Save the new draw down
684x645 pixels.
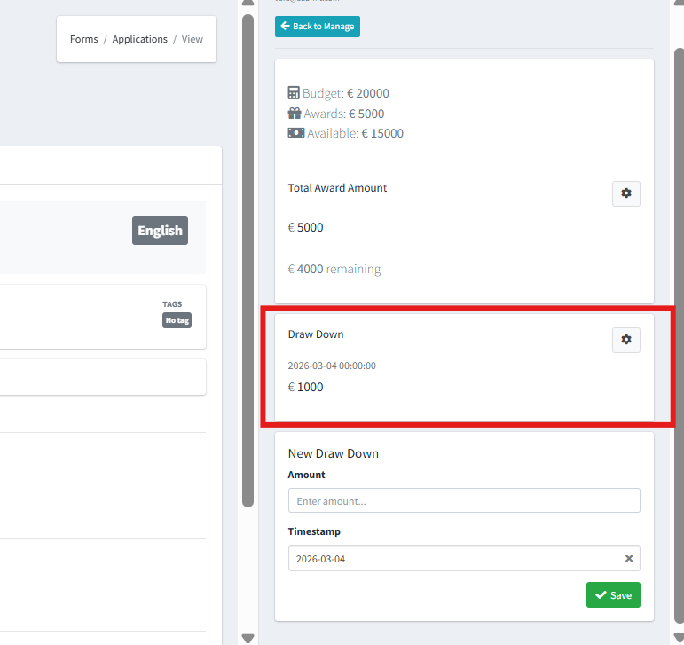tap(613, 594)
